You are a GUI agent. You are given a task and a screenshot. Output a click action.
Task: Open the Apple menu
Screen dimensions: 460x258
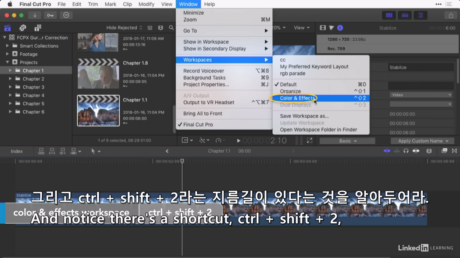point(10,4)
